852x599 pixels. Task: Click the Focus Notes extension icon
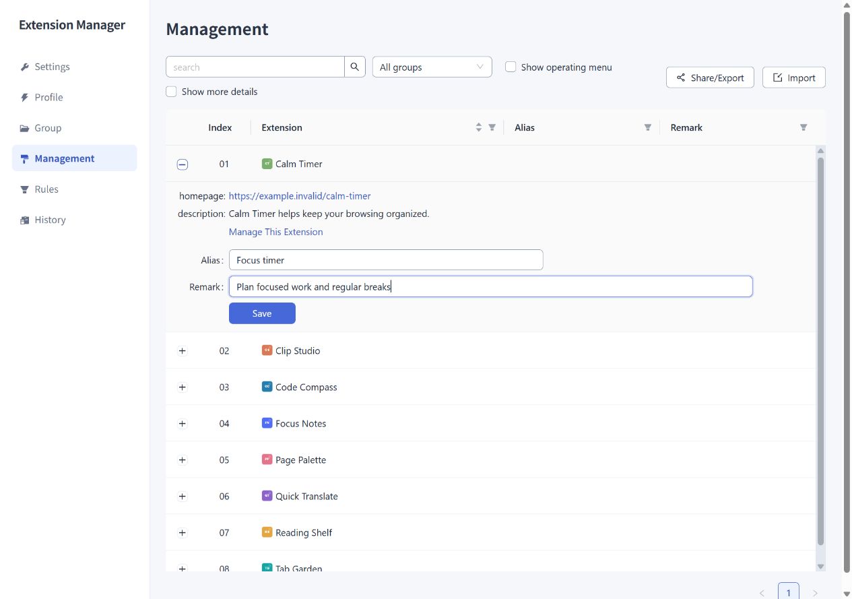[267, 423]
